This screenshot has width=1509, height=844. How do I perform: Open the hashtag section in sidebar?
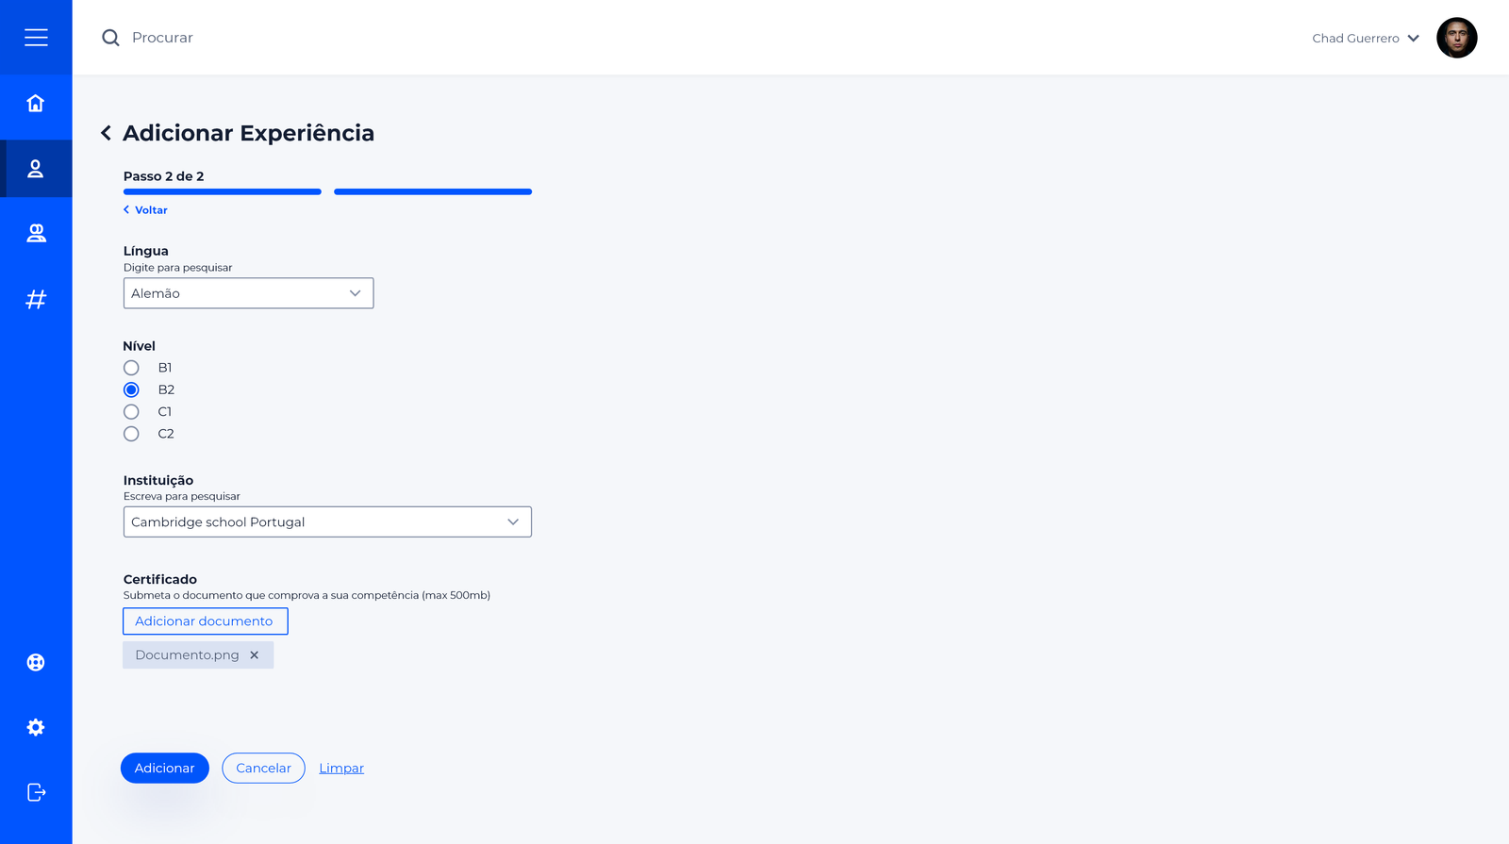pos(36,300)
